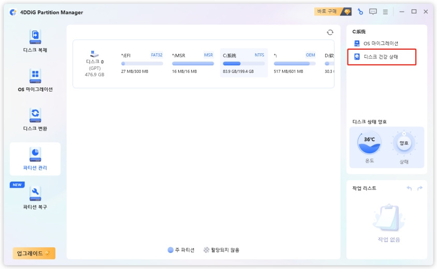Click the EFI partition usage bar

[x=142, y=64]
